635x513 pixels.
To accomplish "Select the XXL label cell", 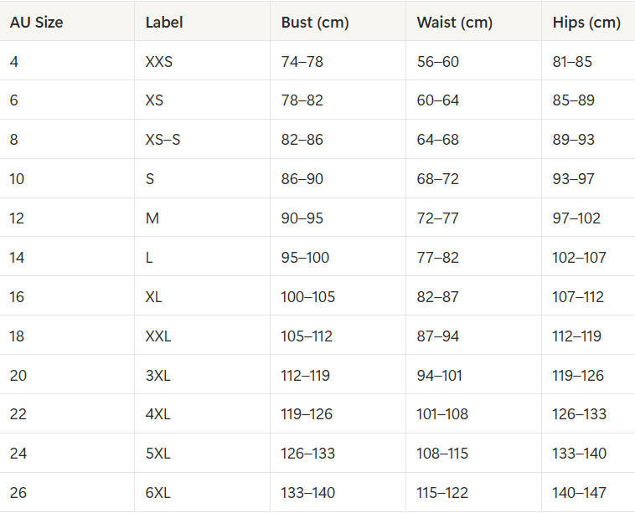I will (158, 336).
